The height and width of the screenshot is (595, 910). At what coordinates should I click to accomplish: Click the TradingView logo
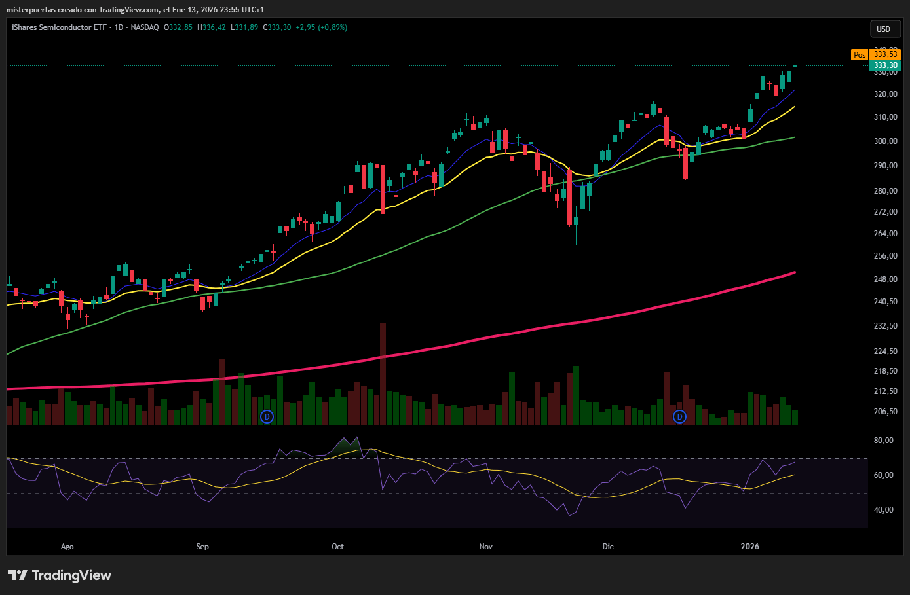point(60,575)
